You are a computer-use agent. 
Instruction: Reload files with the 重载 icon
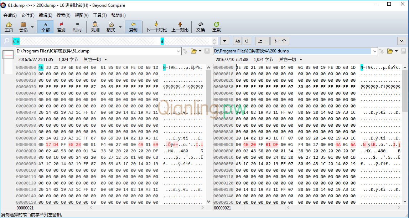coord(216,27)
